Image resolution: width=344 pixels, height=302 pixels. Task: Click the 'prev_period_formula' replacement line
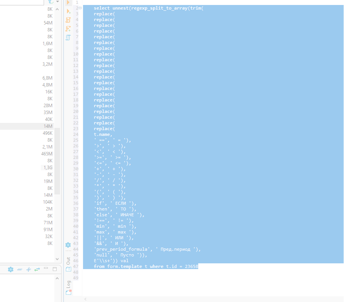[x=147, y=249]
